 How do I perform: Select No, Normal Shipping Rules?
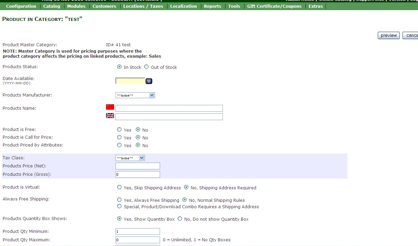click(x=184, y=200)
